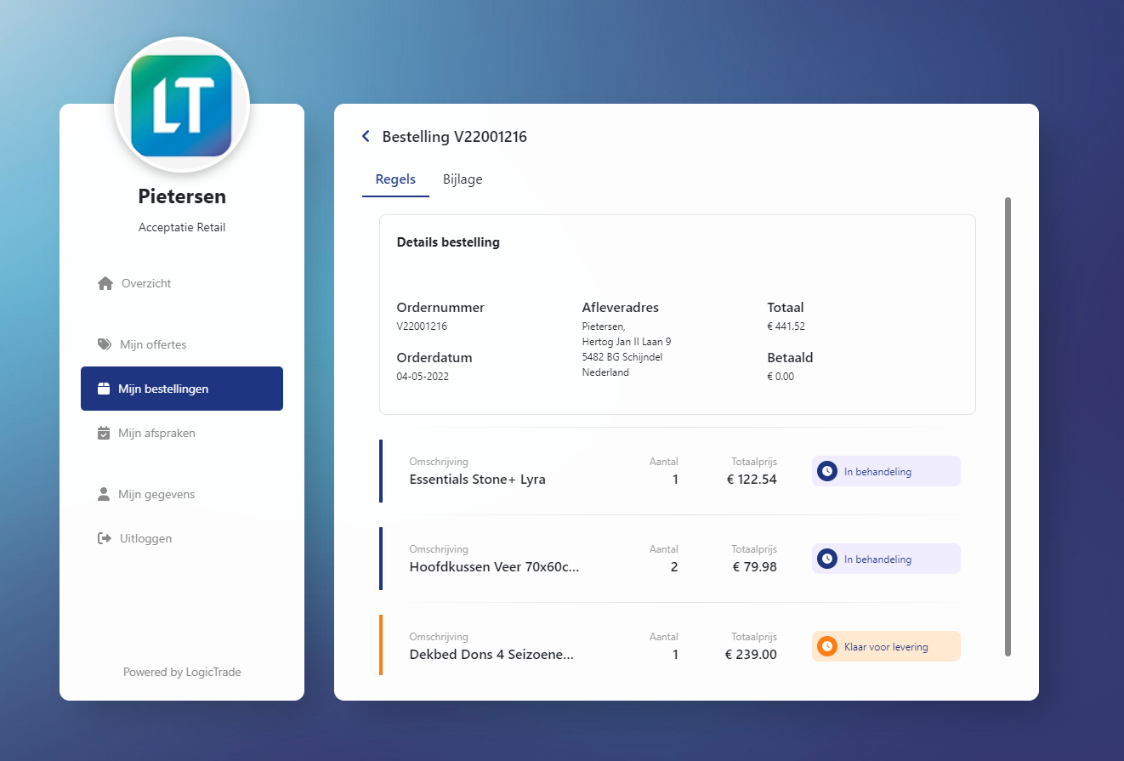1124x761 pixels.
Task: Click the clock icon in the Klaar voor levering badge
Action: [826, 646]
